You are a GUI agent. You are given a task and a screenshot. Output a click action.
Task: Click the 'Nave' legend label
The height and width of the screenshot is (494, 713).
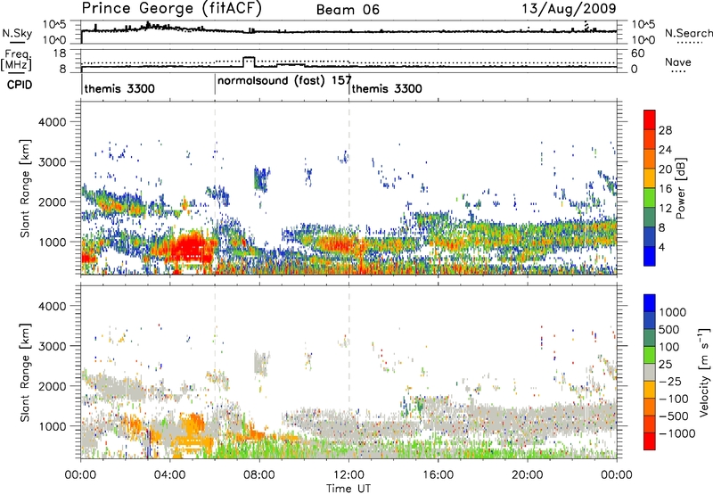[x=678, y=62]
